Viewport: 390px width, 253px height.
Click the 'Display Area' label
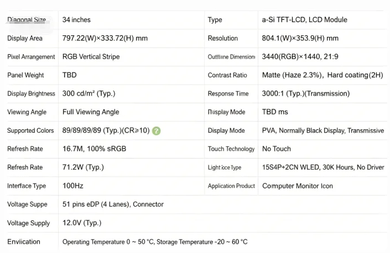25,38
